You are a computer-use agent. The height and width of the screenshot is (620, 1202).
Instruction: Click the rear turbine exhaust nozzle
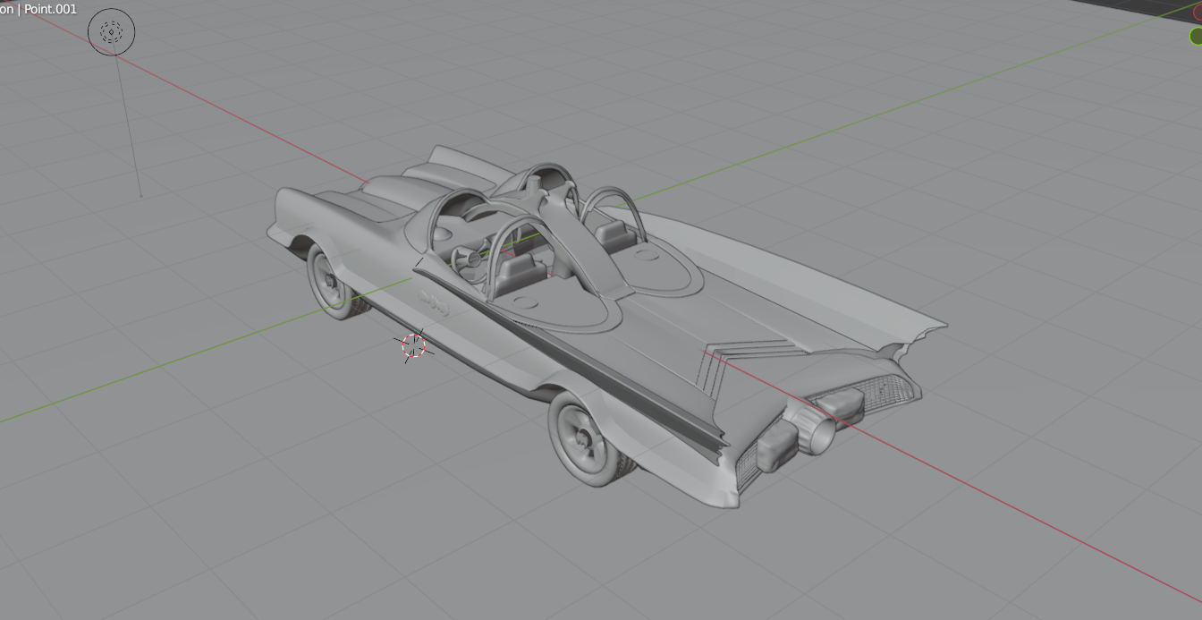[x=817, y=431]
